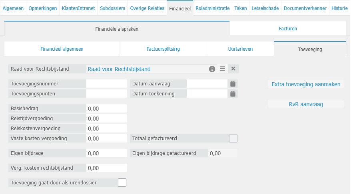Click into the Basisbedrag amount field

coord(106,109)
